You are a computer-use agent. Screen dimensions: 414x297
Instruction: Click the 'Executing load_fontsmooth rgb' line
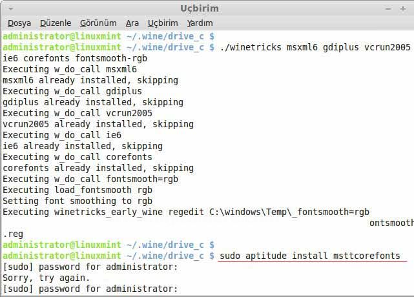(78, 190)
